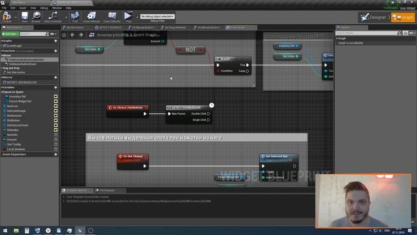Add a new function with Functions plus icon
The image size is (417, 235).
[55, 51]
